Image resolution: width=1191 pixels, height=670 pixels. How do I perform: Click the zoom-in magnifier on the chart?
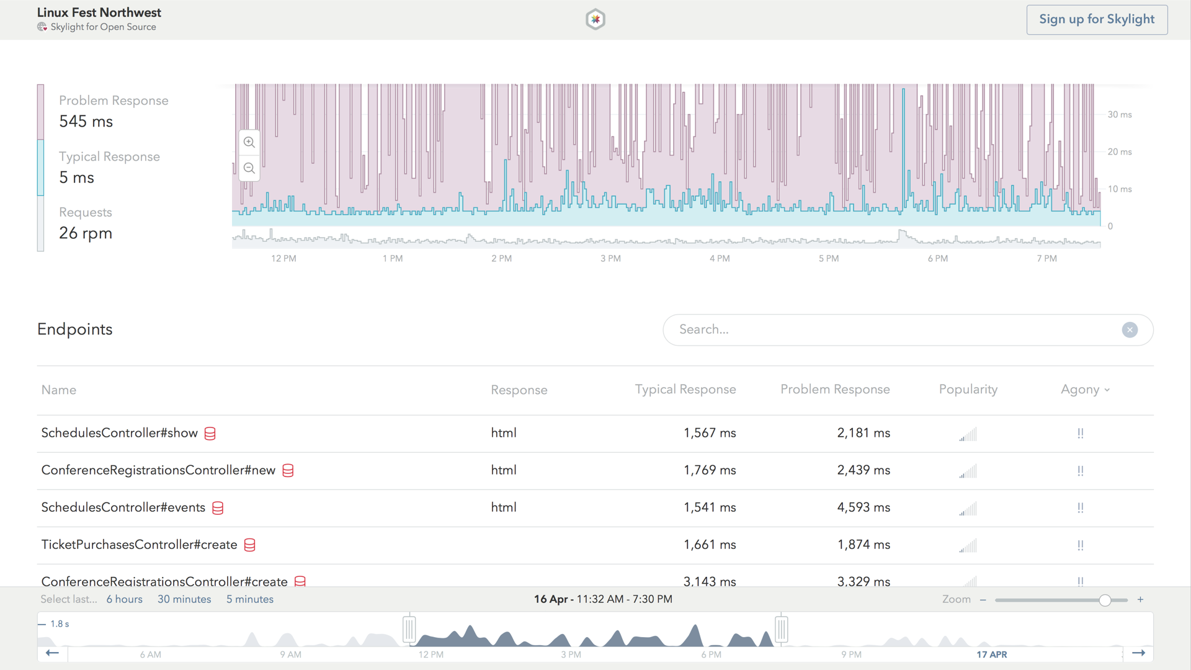[x=249, y=142]
